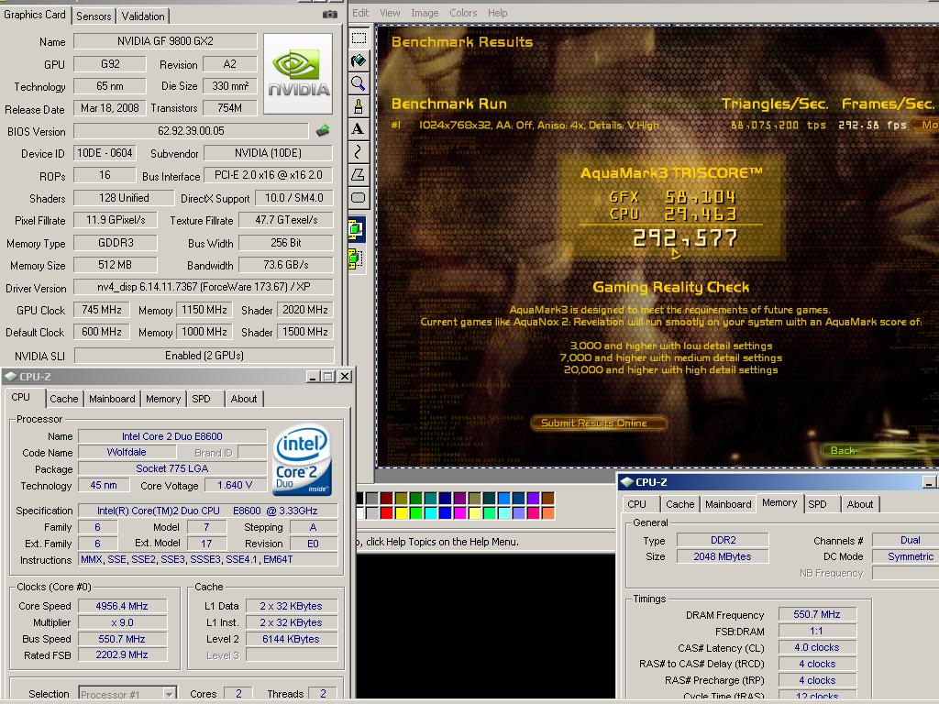
Task: Open Cache tab in left CPU-Z window
Action: [63, 399]
